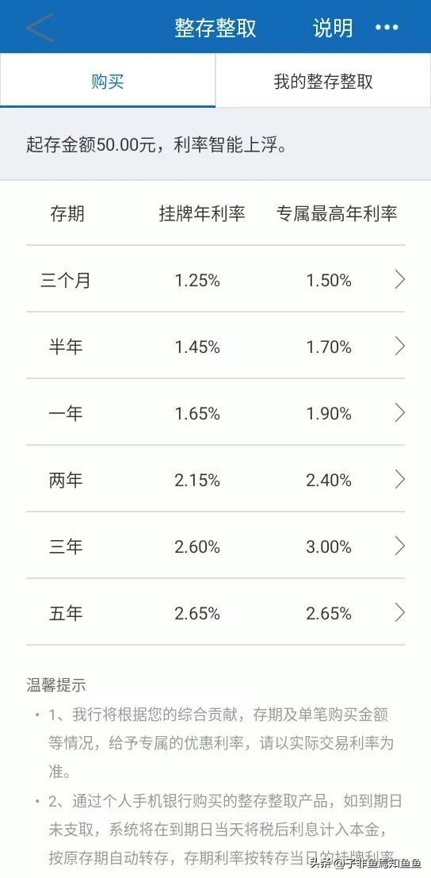
Task: Open the 说明 explanation page
Action: [x=333, y=28]
